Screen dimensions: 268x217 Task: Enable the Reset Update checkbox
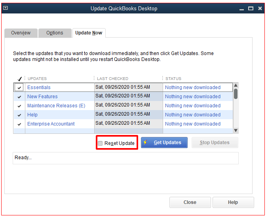(100, 143)
